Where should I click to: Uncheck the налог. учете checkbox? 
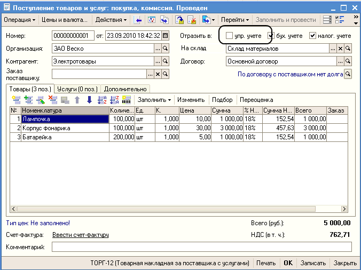[x=313, y=36]
